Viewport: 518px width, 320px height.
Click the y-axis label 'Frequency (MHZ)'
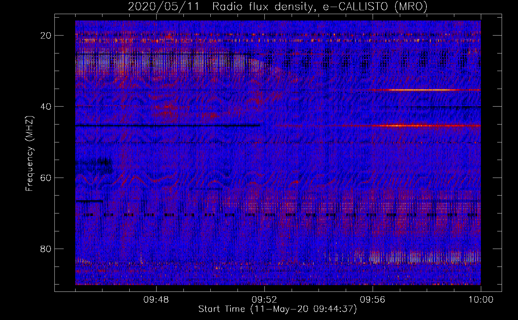[29, 153]
